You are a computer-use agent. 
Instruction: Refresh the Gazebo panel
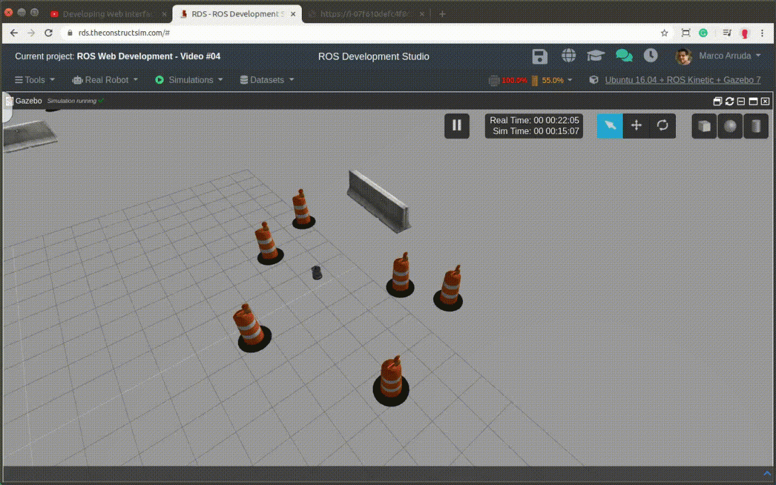(729, 102)
